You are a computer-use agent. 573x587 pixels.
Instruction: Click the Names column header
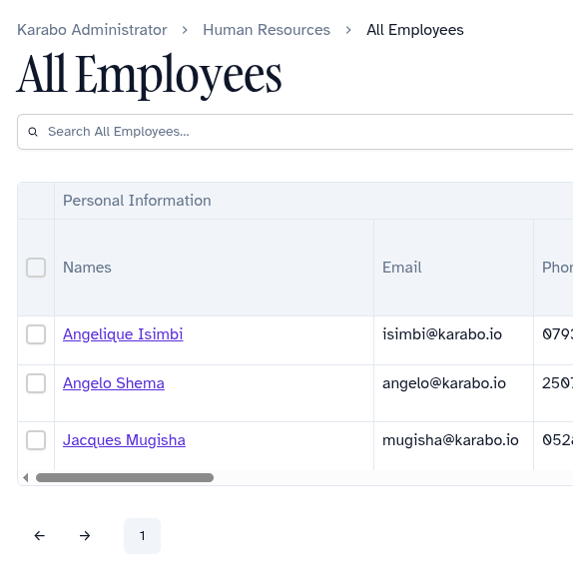coord(214,268)
